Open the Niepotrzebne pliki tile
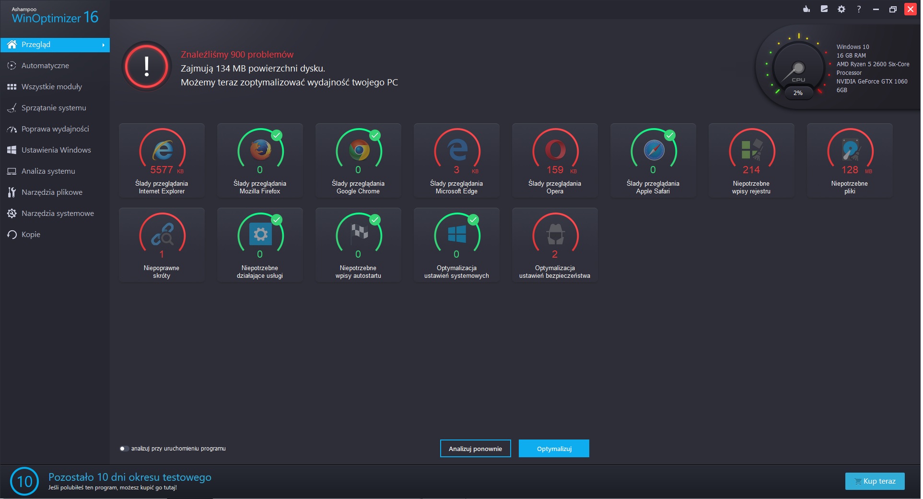 pos(850,160)
